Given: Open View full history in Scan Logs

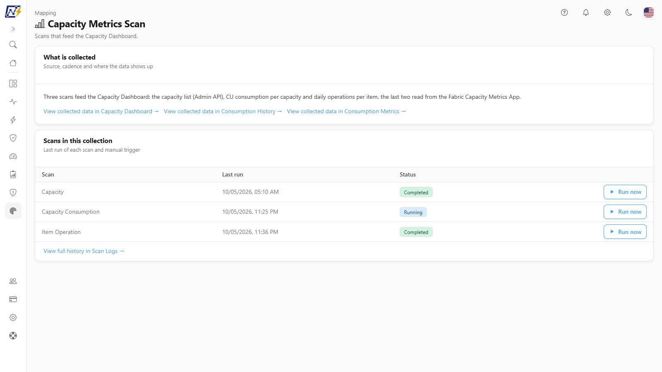Looking at the screenshot, I should (84, 251).
